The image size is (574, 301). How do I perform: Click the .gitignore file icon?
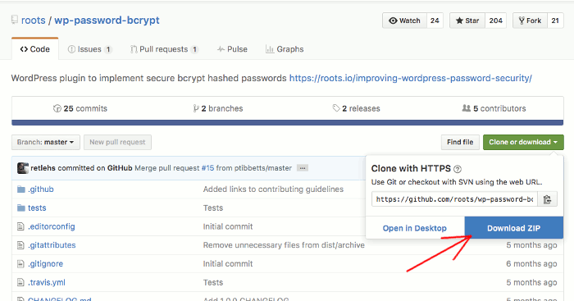[20, 263]
